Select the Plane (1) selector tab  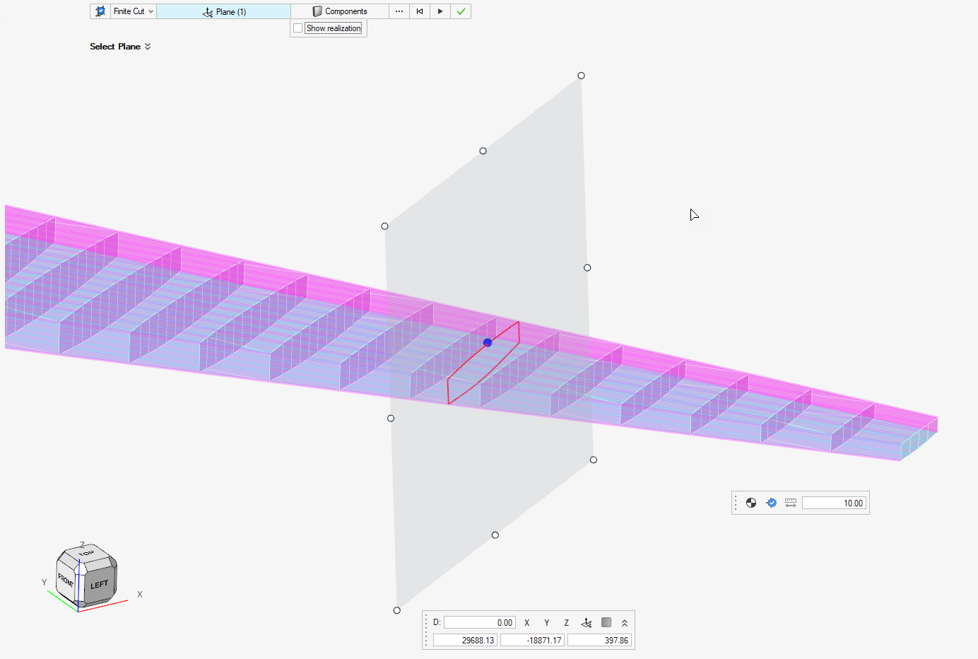(223, 12)
